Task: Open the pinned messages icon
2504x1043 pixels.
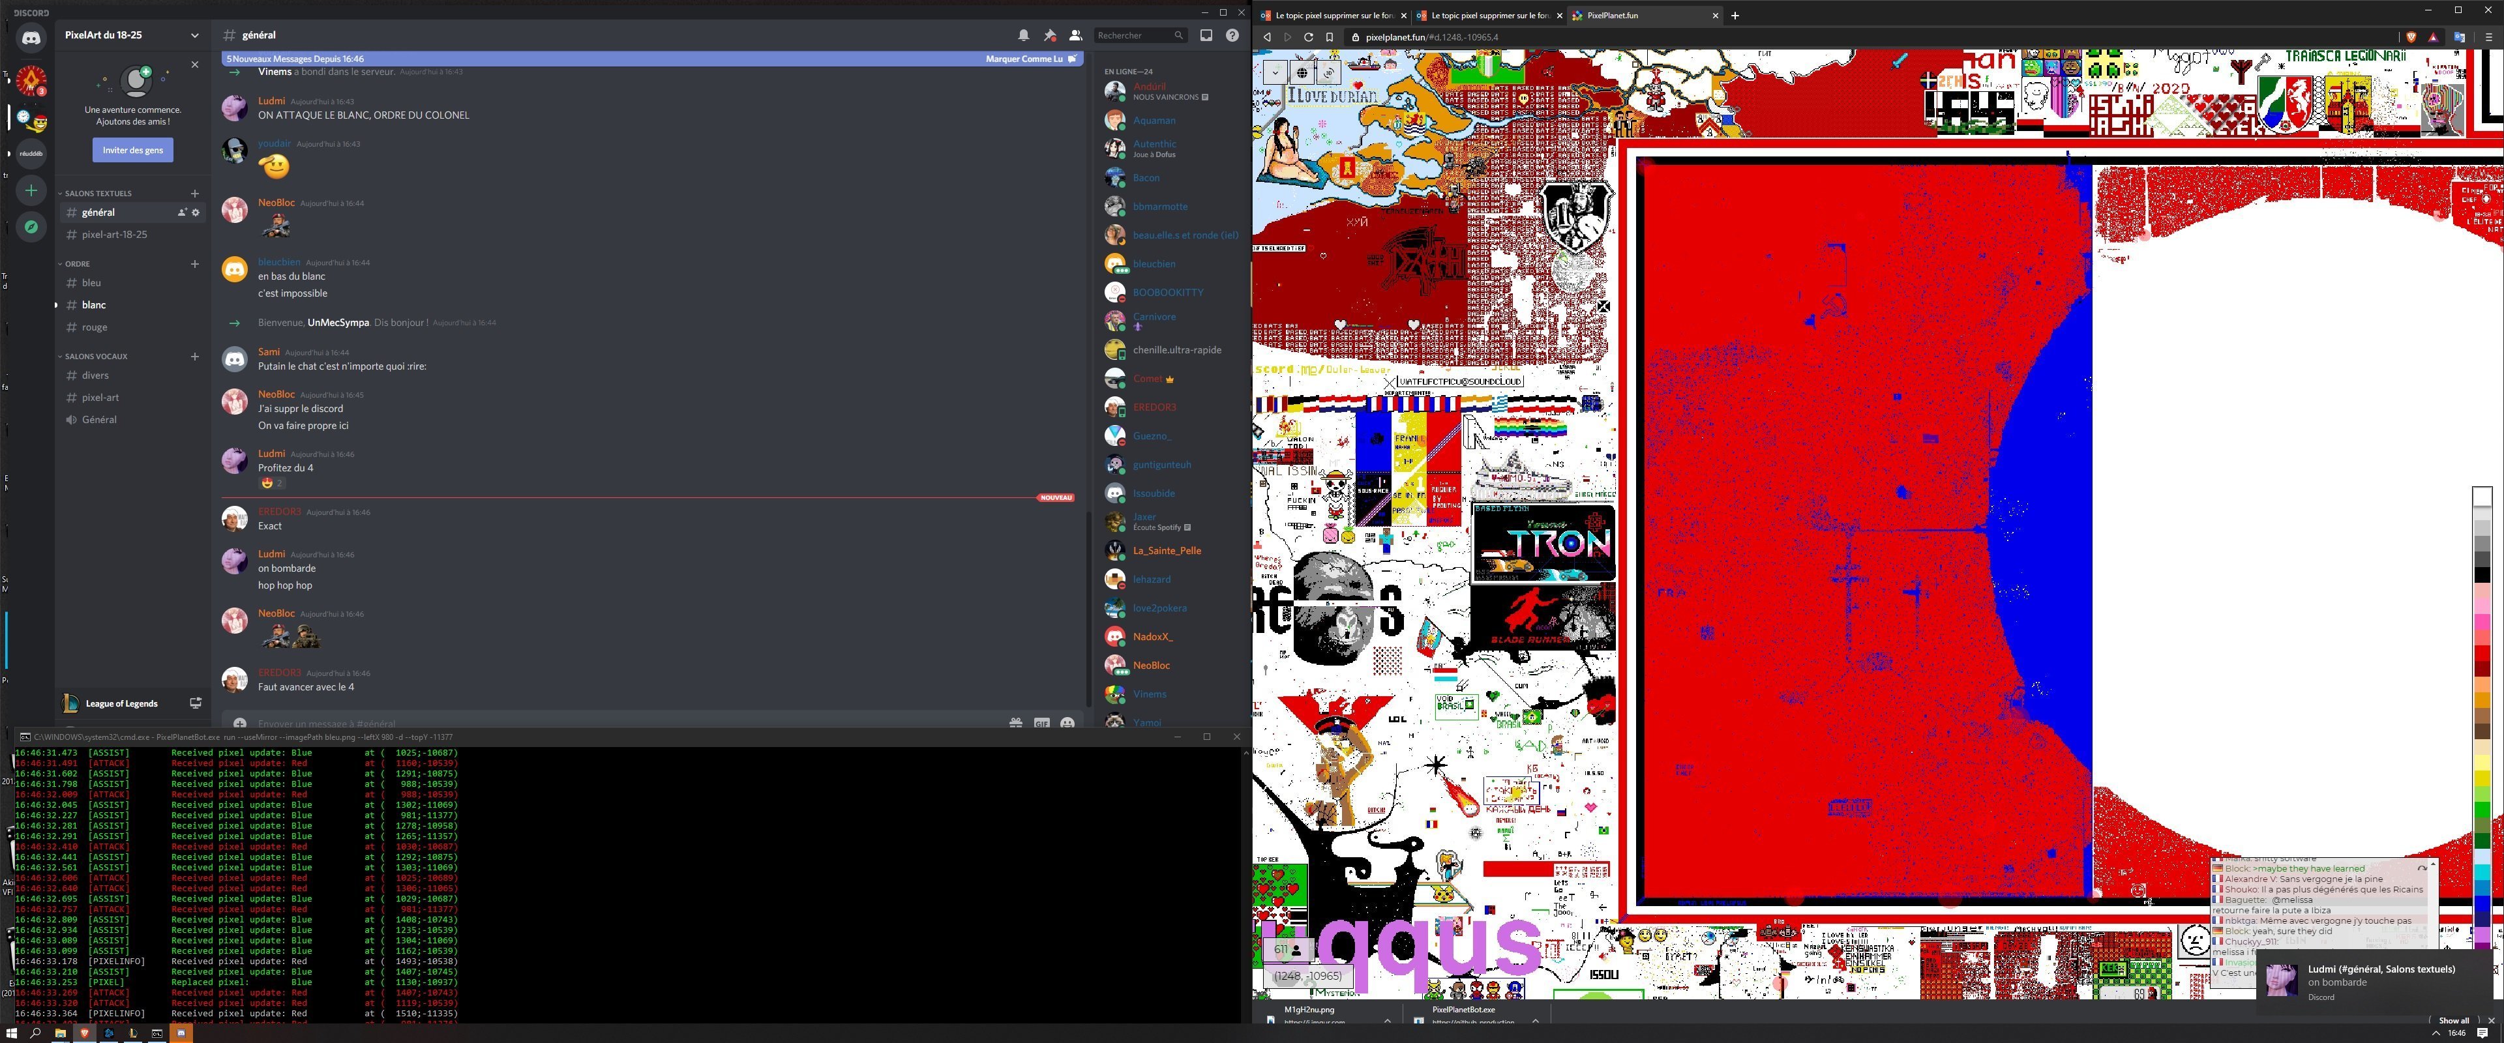Action: click(x=1049, y=35)
